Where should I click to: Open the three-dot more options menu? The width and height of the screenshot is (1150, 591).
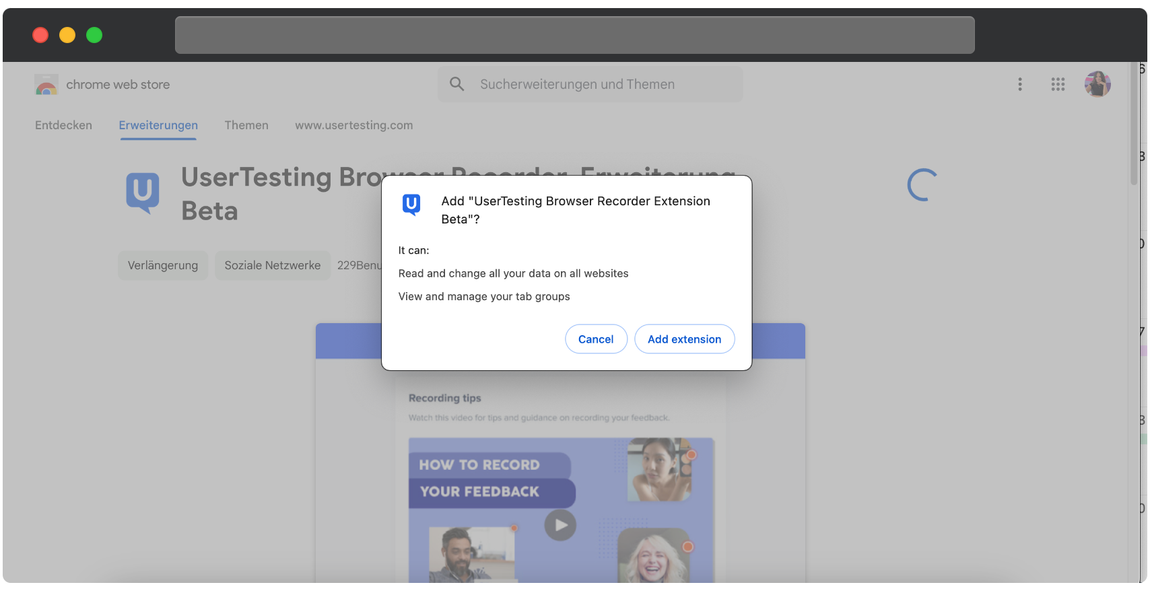coord(1020,84)
